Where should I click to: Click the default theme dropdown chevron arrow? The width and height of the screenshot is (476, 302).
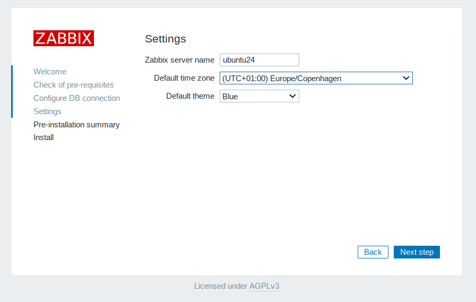coord(292,97)
